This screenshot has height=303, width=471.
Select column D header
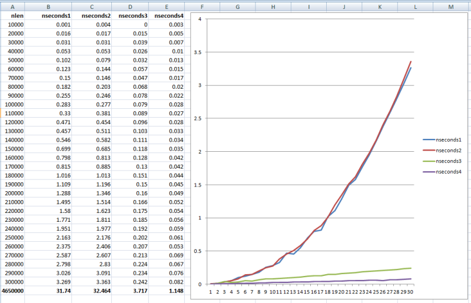[130, 6]
